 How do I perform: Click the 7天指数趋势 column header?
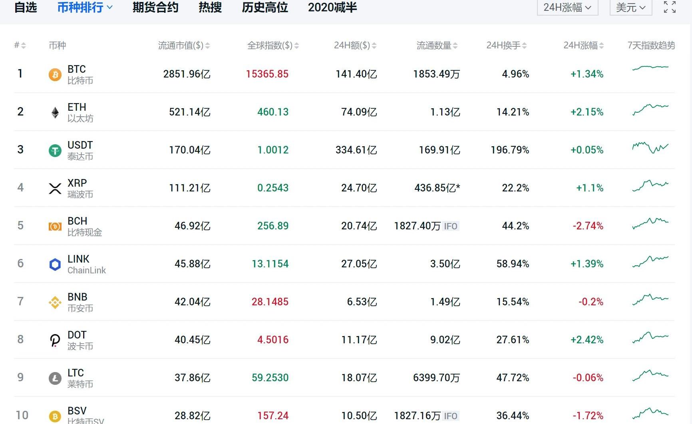pyautogui.click(x=651, y=46)
